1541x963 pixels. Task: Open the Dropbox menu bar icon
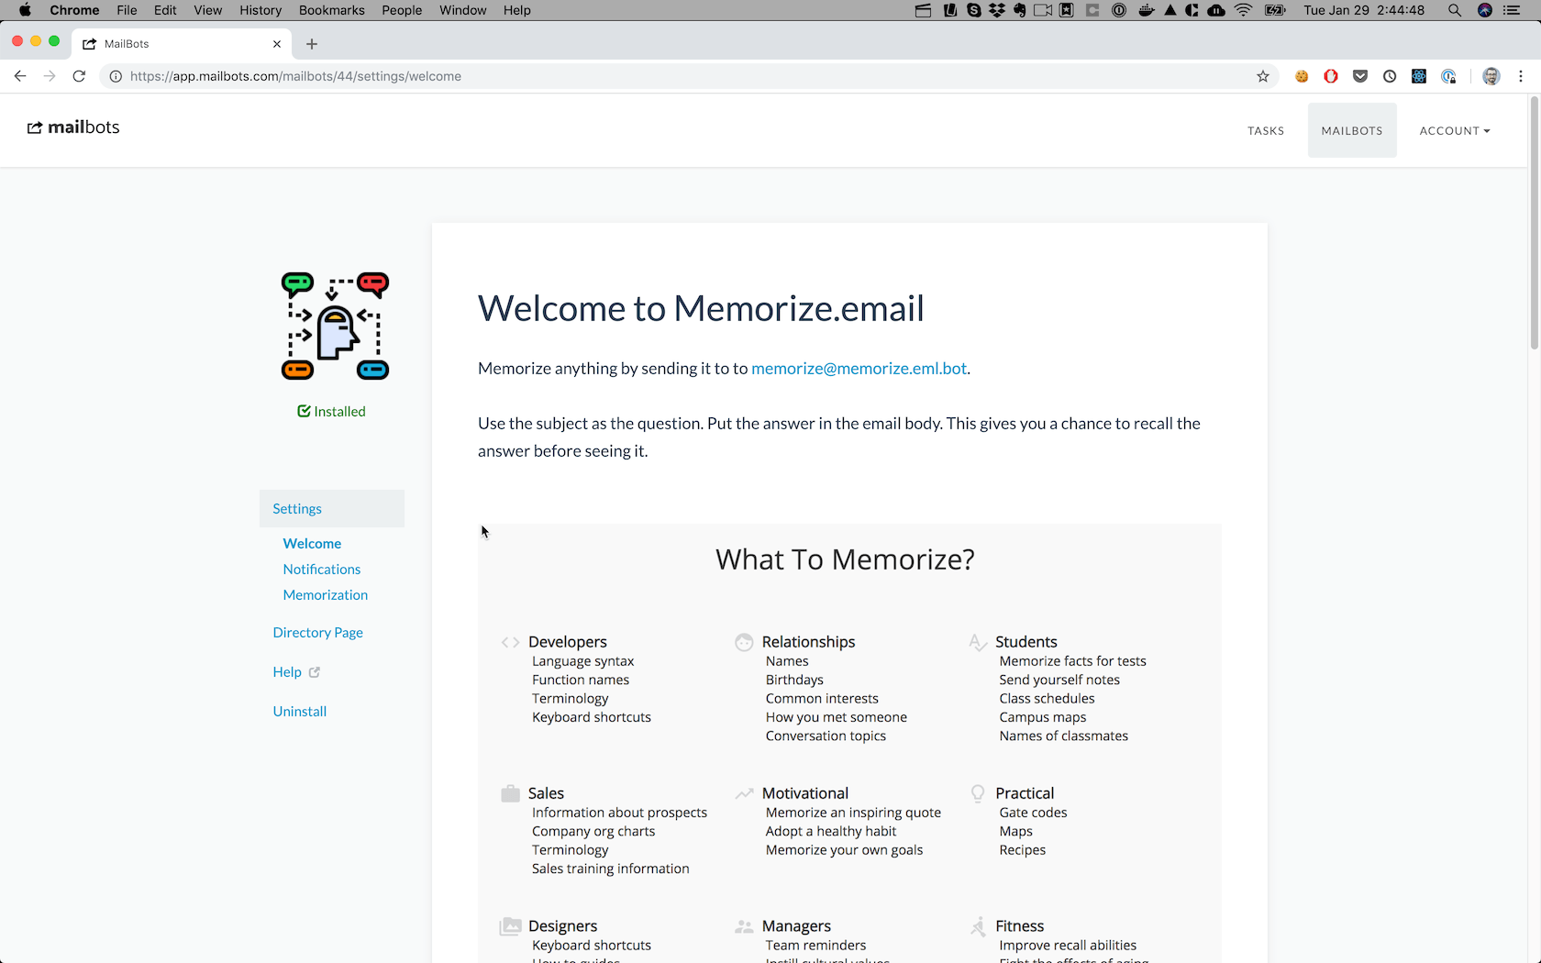[997, 10]
